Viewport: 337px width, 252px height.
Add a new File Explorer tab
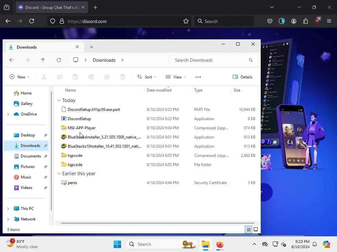pyautogui.click(x=91, y=47)
